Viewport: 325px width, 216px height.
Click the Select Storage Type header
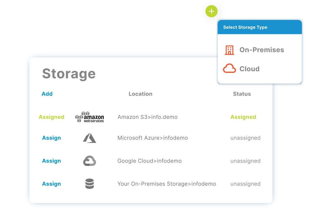coord(245,27)
